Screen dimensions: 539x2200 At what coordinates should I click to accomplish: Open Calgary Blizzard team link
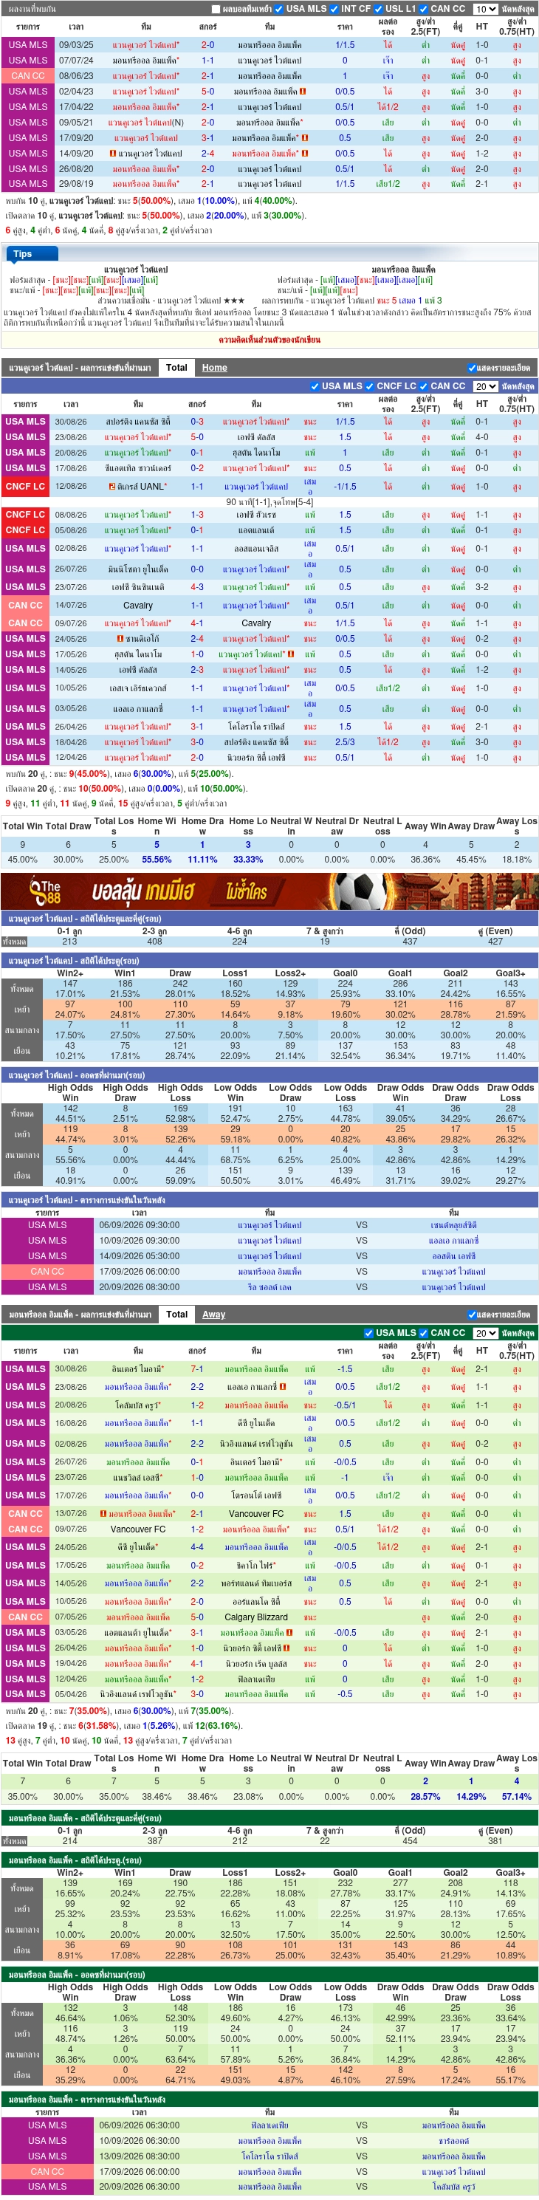point(256,1617)
